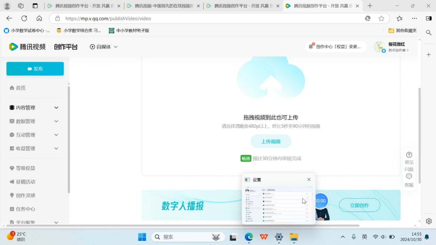Click the taskbar 搜索 search box

click(x=188, y=237)
